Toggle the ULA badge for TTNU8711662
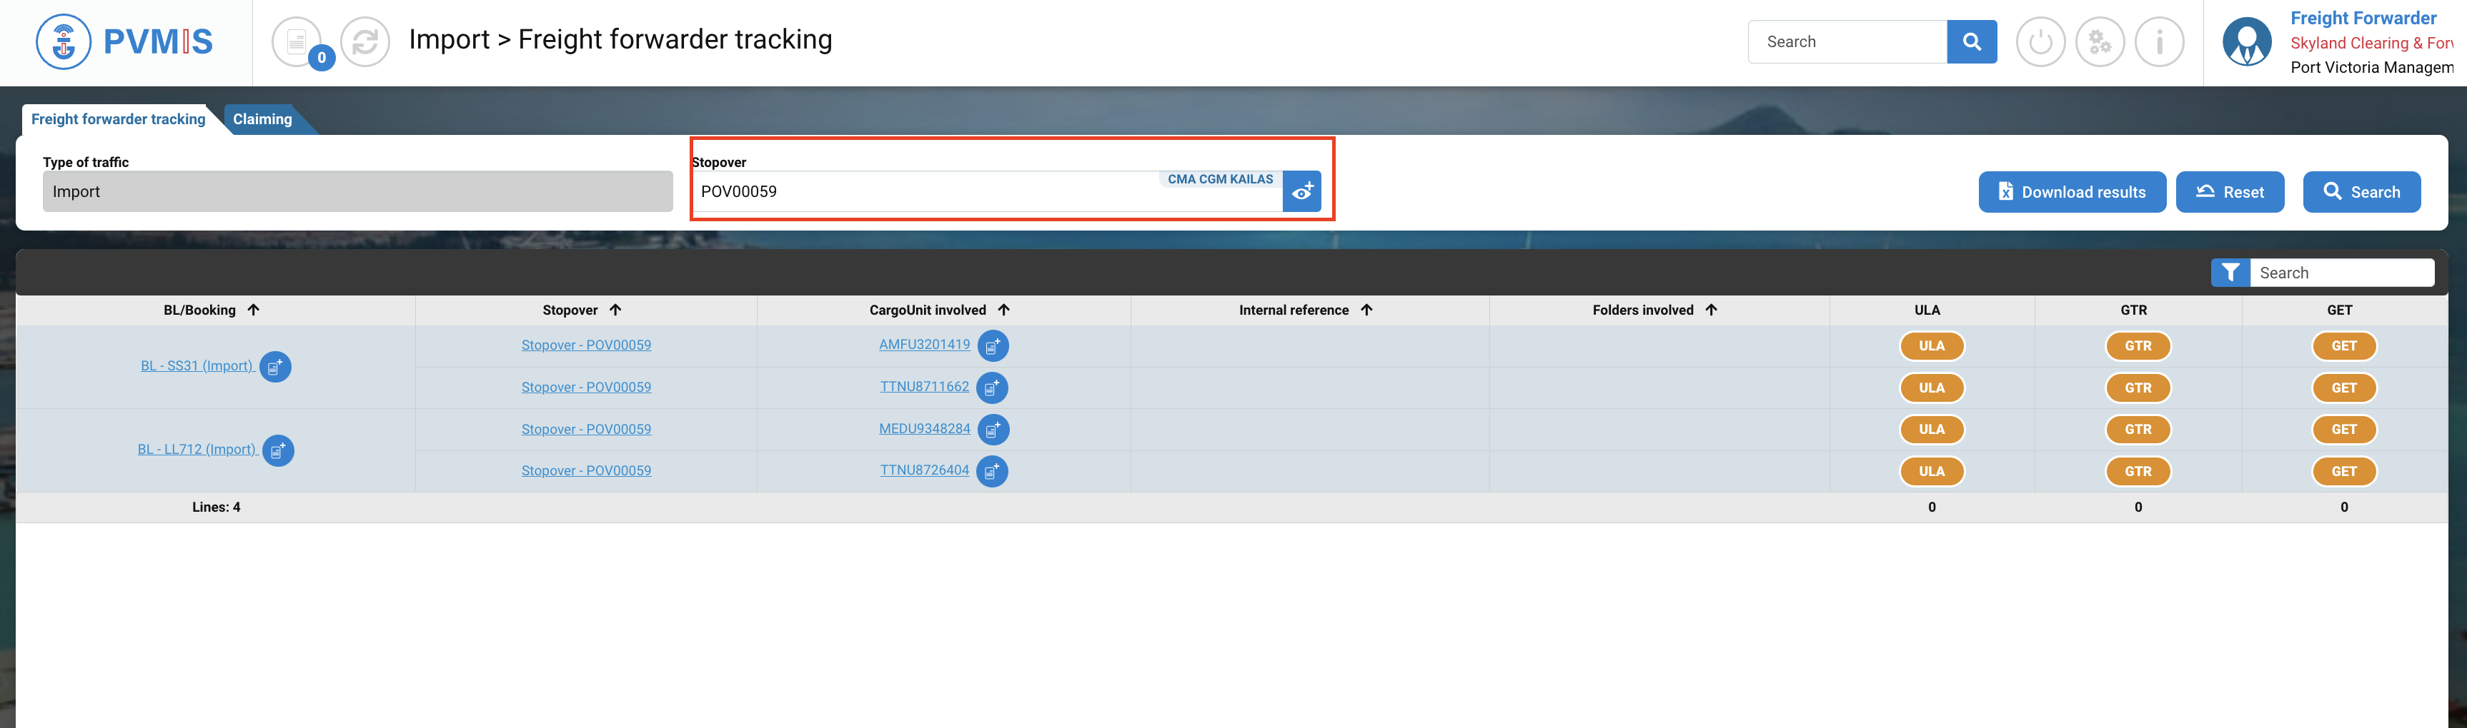Image resolution: width=2467 pixels, height=728 pixels. click(1932, 388)
